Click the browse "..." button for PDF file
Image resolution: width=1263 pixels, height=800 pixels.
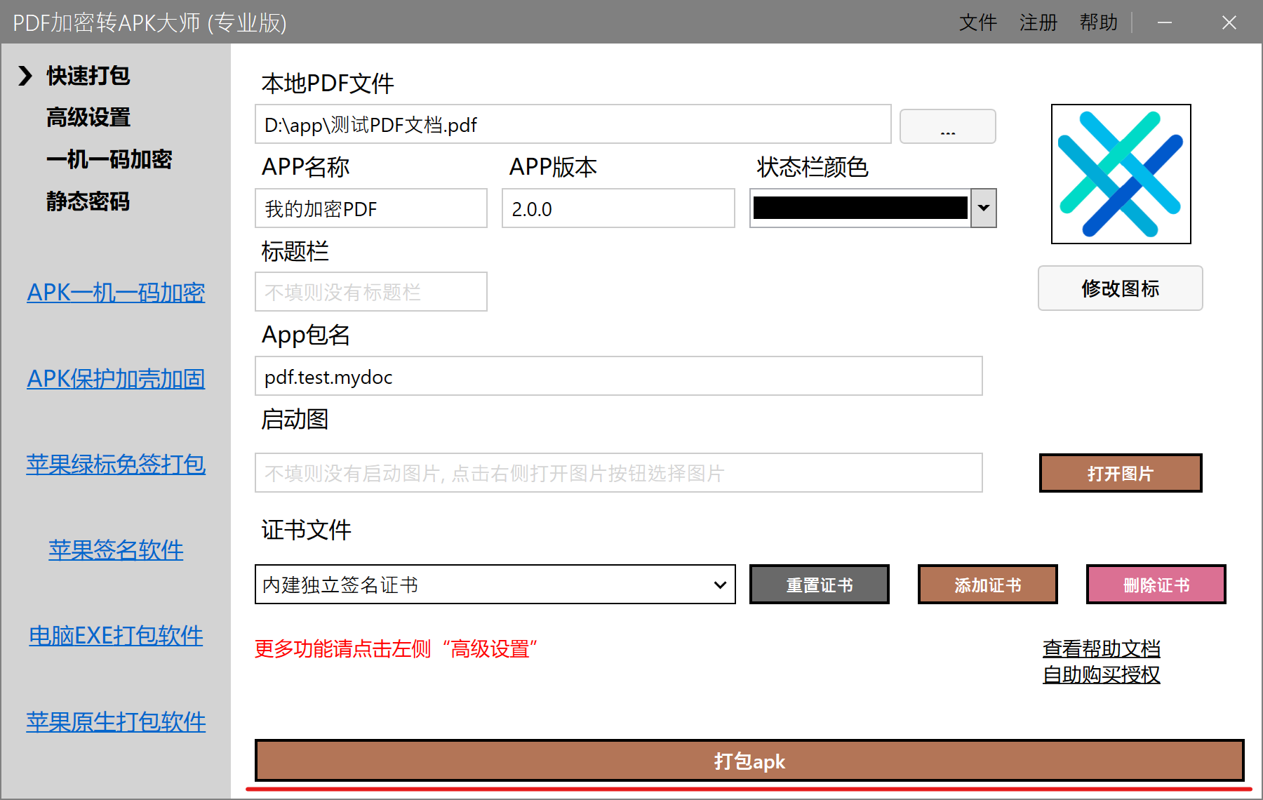click(947, 126)
